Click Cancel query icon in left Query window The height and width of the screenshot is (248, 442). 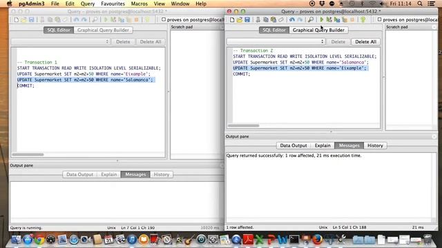137,20
